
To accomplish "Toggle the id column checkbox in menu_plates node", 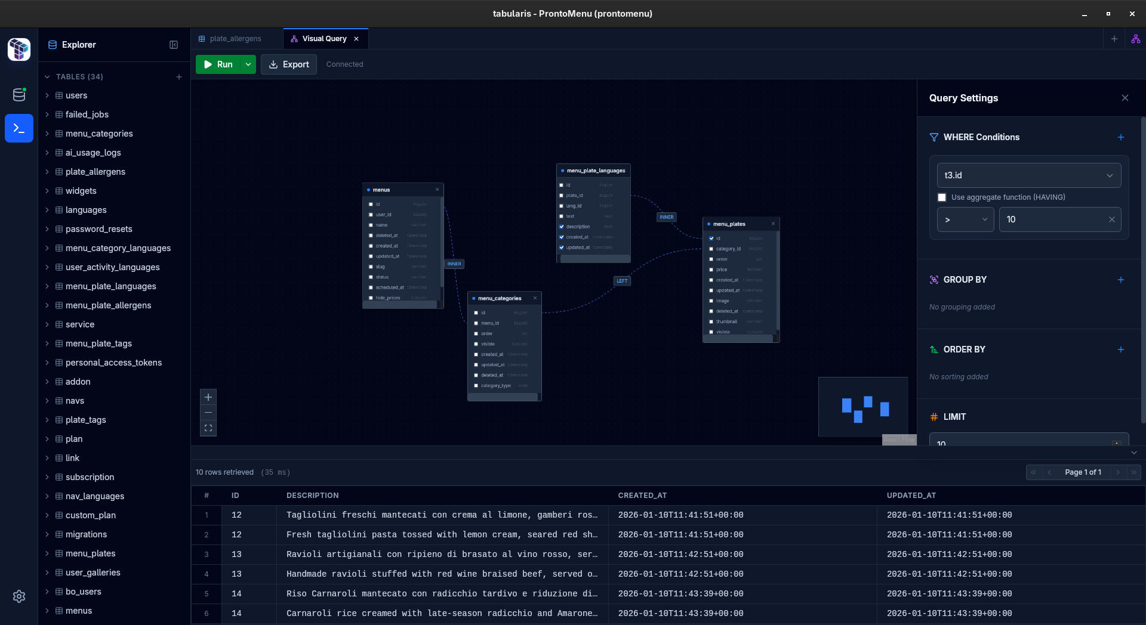I will point(711,239).
